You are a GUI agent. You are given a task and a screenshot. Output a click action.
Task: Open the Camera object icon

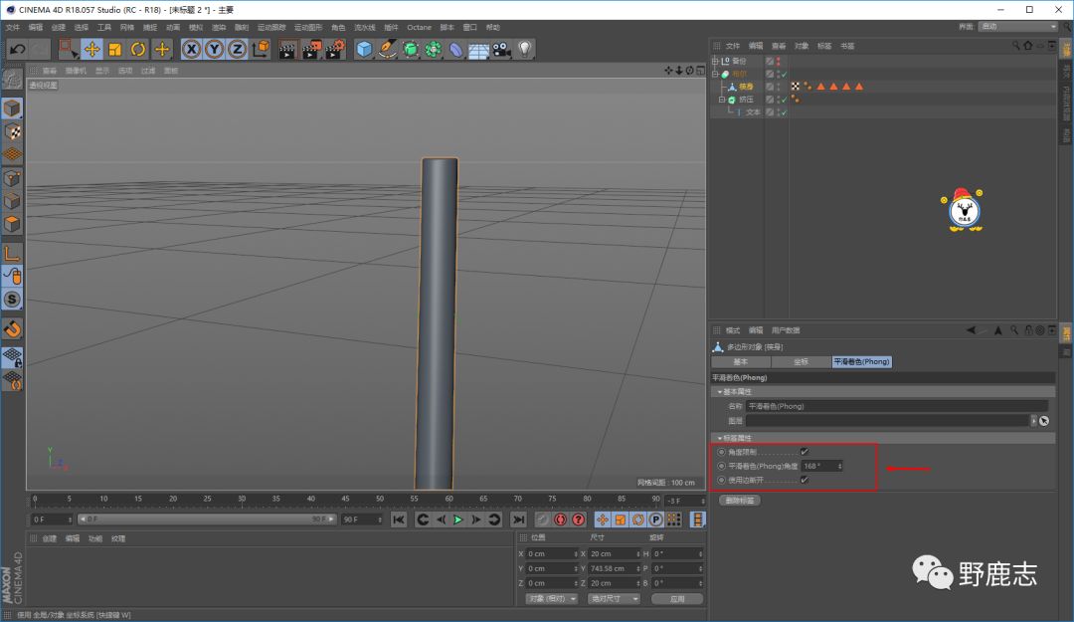point(501,49)
